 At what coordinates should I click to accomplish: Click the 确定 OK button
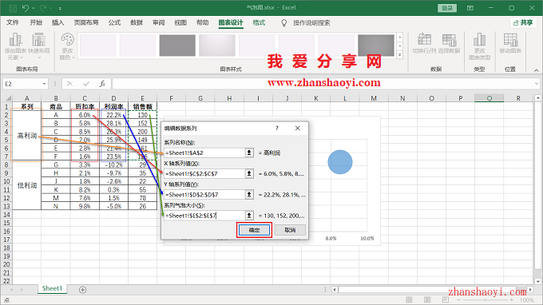254,230
